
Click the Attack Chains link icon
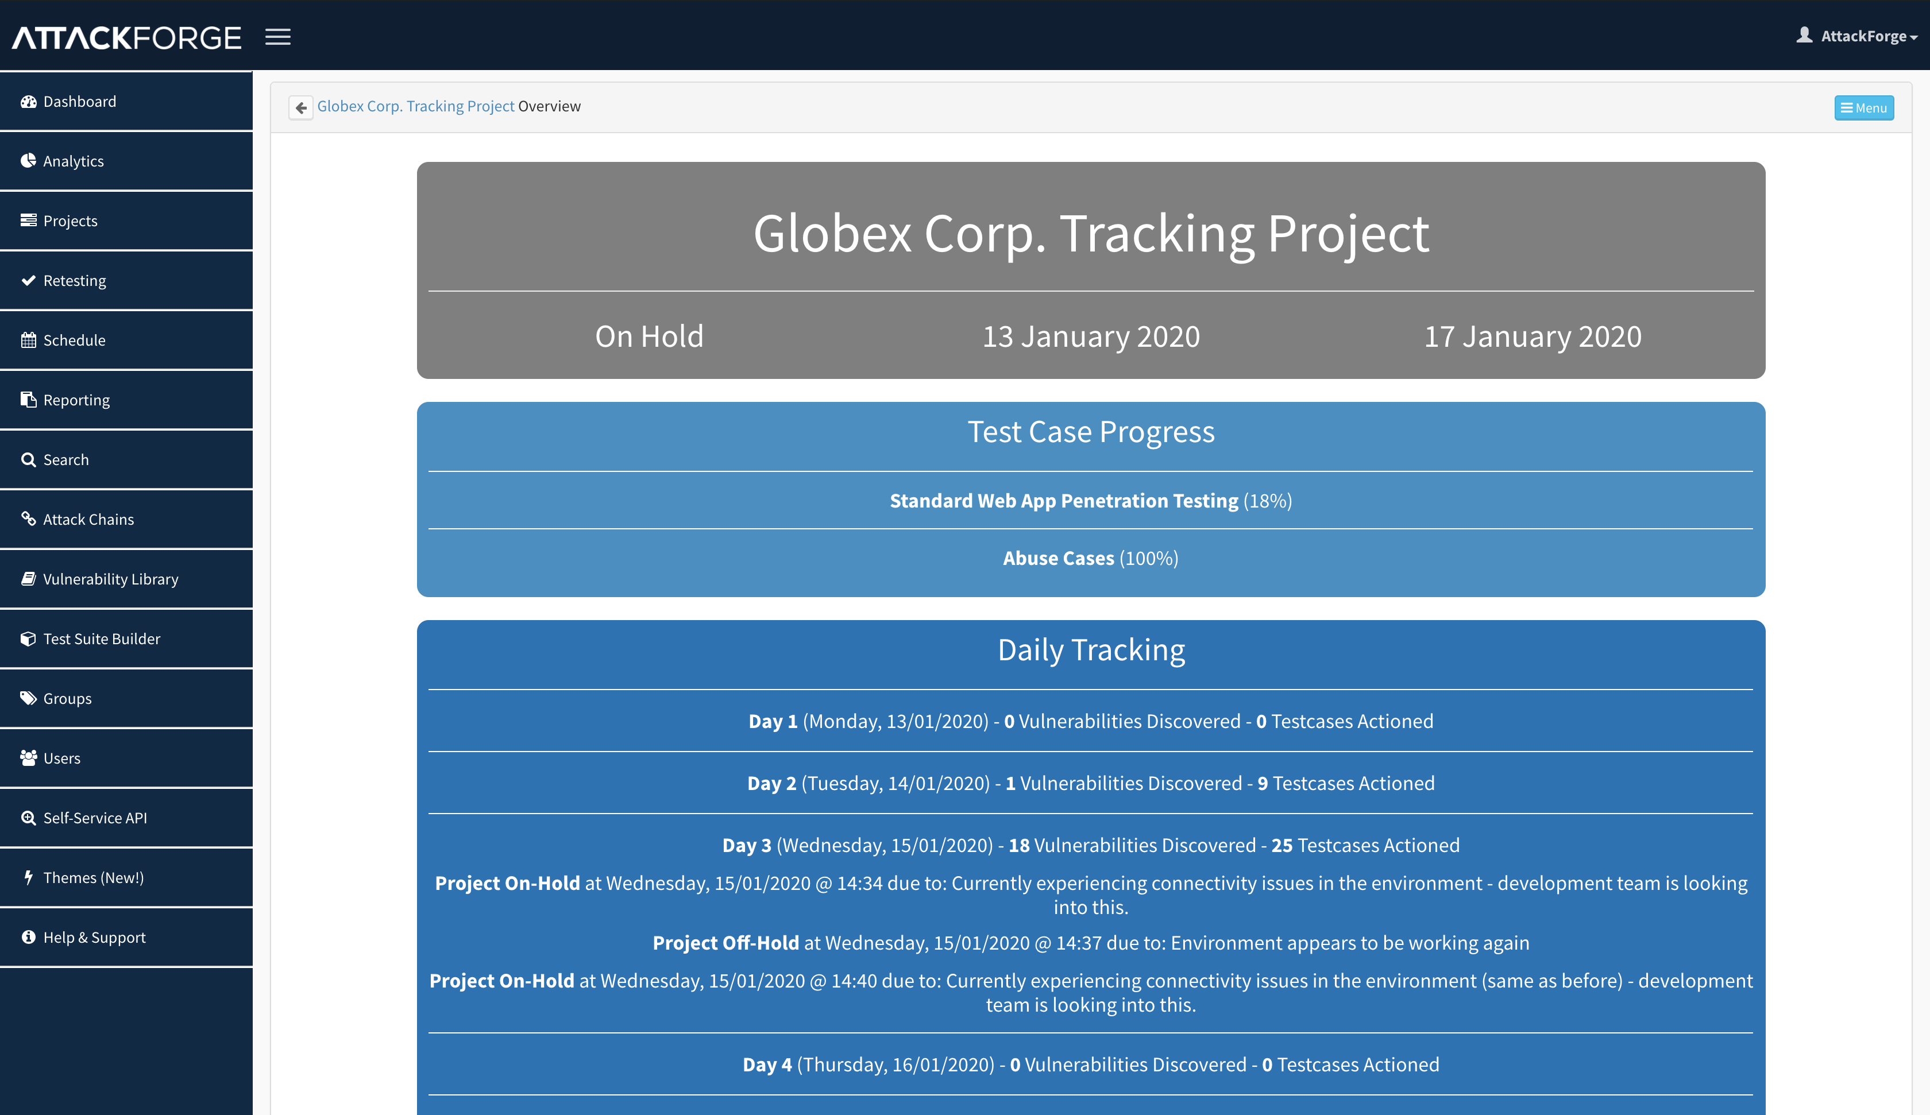pyautogui.click(x=28, y=519)
